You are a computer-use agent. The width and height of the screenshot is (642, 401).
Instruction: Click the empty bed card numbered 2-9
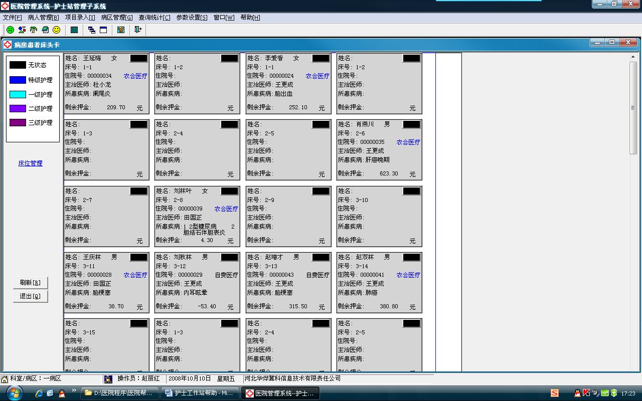pos(288,216)
